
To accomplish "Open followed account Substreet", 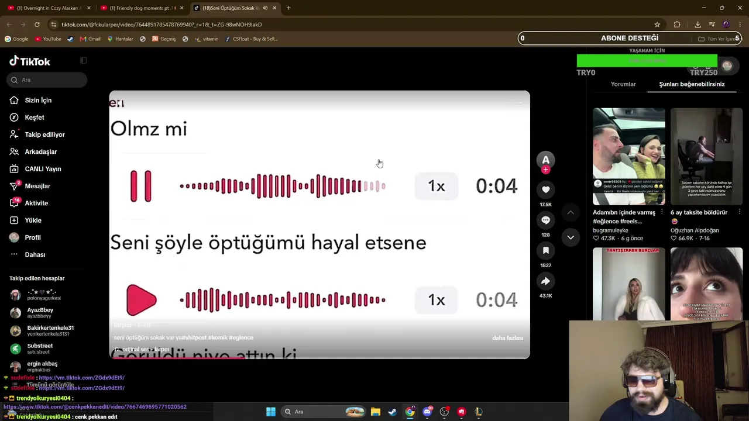I will pyautogui.click(x=40, y=348).
